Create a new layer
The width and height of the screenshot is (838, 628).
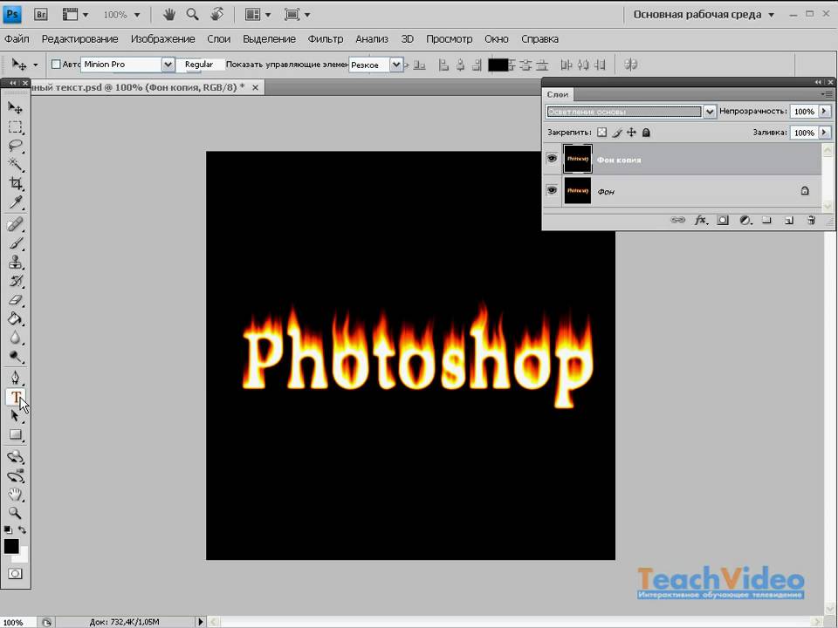point(789,220)
